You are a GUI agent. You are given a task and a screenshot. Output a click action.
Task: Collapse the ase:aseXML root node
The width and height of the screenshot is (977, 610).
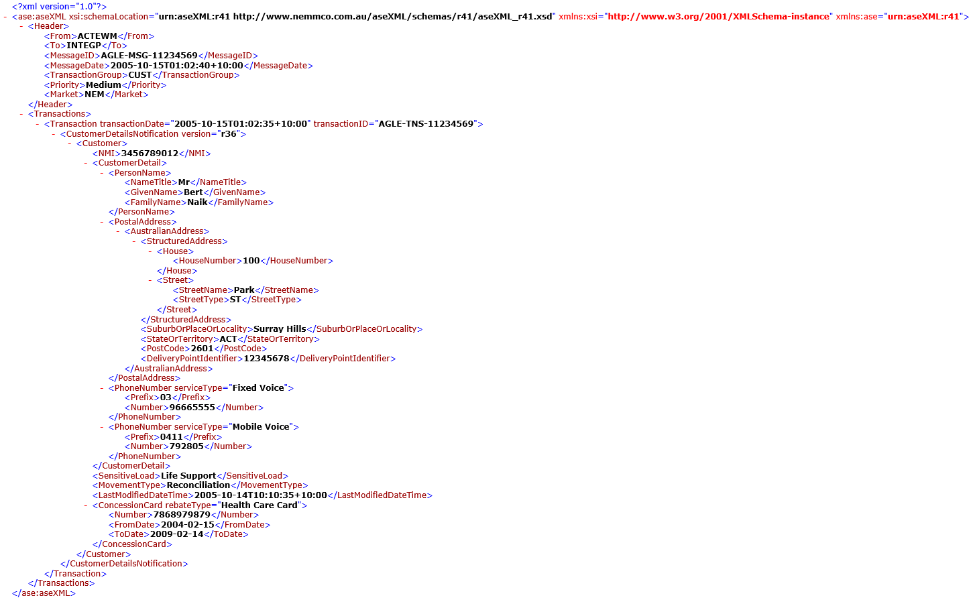pyautogui.click(x=5, y=16)
